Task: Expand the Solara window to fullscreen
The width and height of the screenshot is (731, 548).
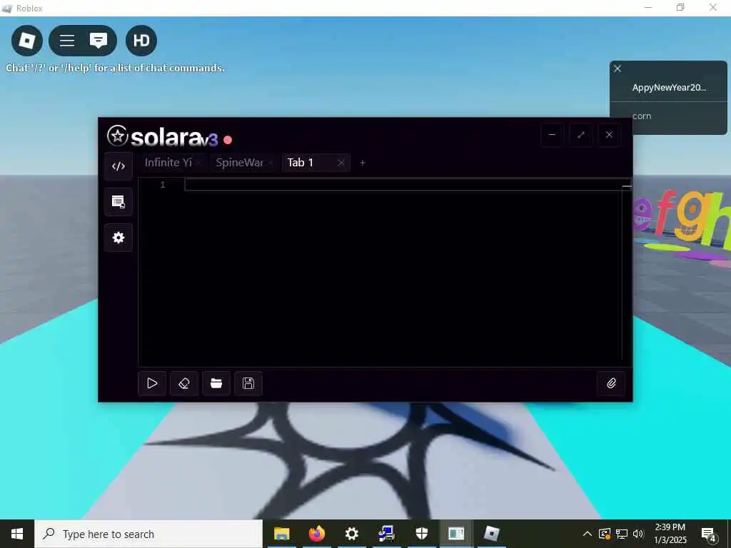Action: 581,135
